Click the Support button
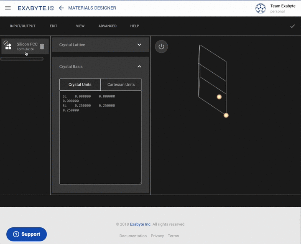The image size is (301, 244). pos(26,234)
